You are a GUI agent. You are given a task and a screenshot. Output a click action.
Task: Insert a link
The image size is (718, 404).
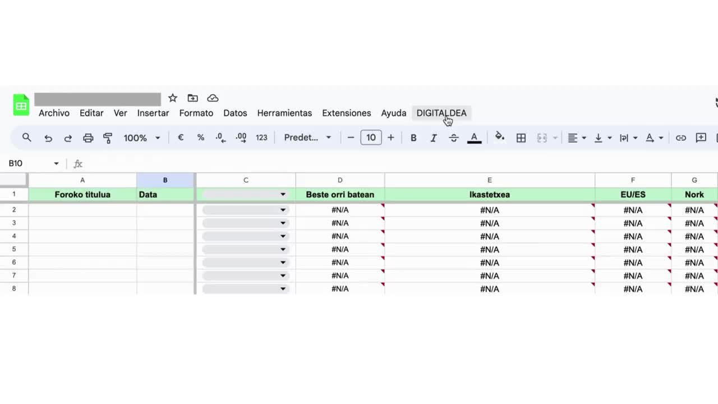(x=681, y=138)
